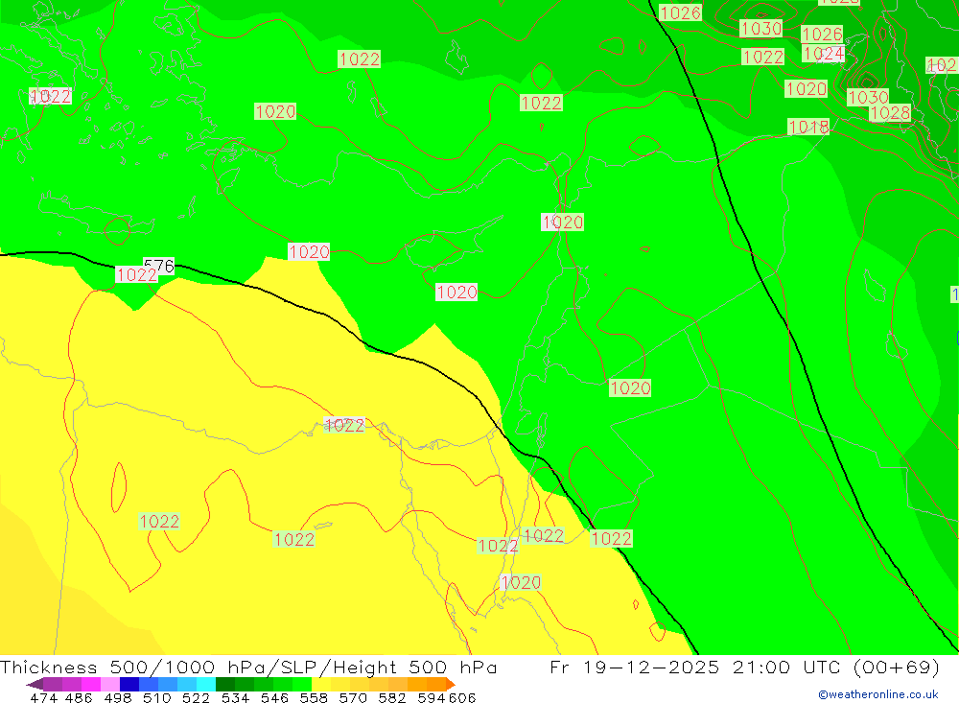Click the 1018 isobar label
The image size is (959, 703).
pyautogui.click(x=808, y=127)
